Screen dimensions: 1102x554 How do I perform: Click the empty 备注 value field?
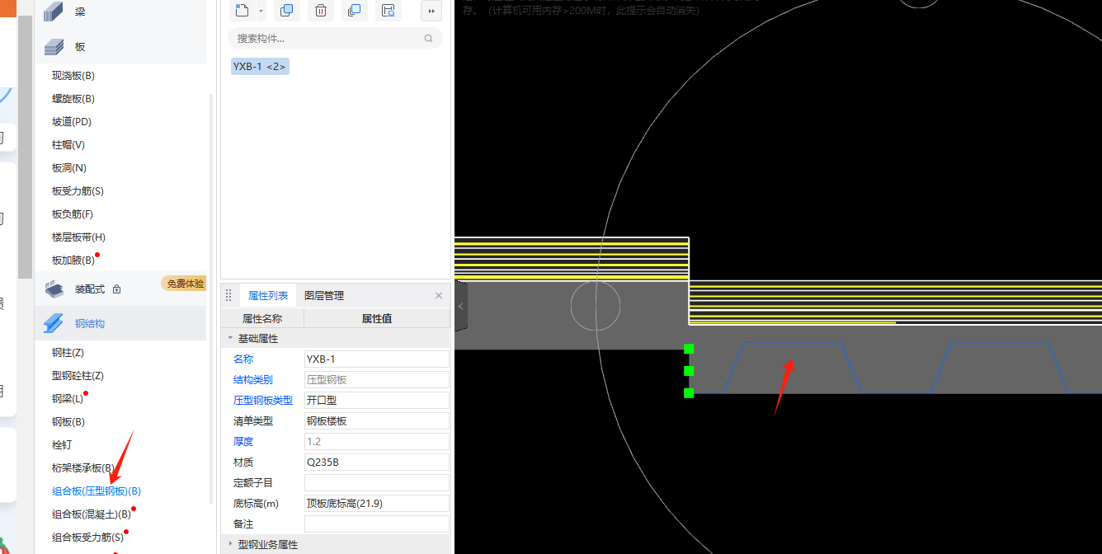pyautogui.click(x=377, y=524)
